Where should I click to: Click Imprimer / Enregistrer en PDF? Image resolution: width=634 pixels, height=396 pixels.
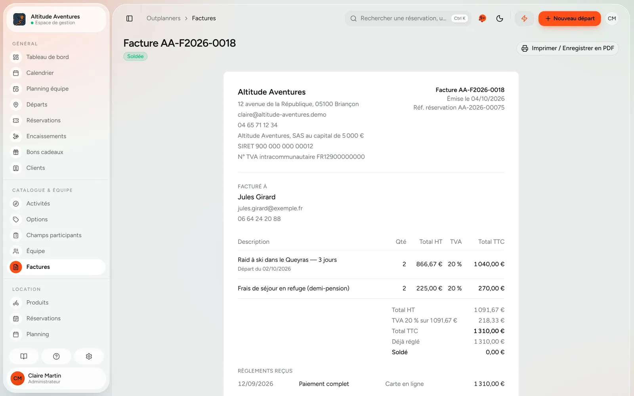tap(567, 48)
